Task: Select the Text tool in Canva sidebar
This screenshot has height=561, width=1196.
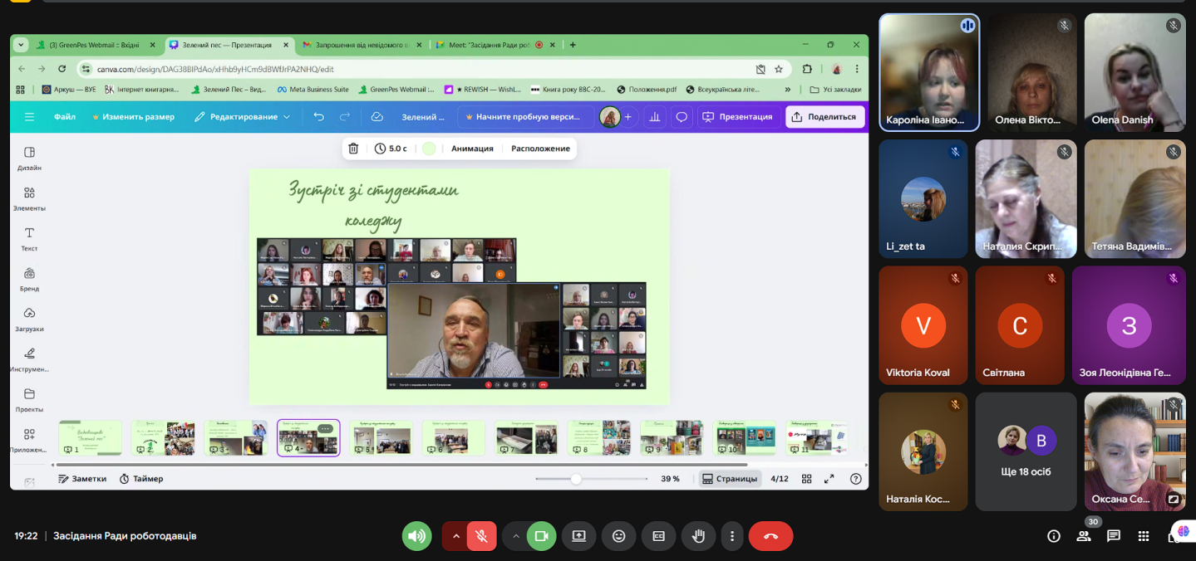Action: coord(29,238)
